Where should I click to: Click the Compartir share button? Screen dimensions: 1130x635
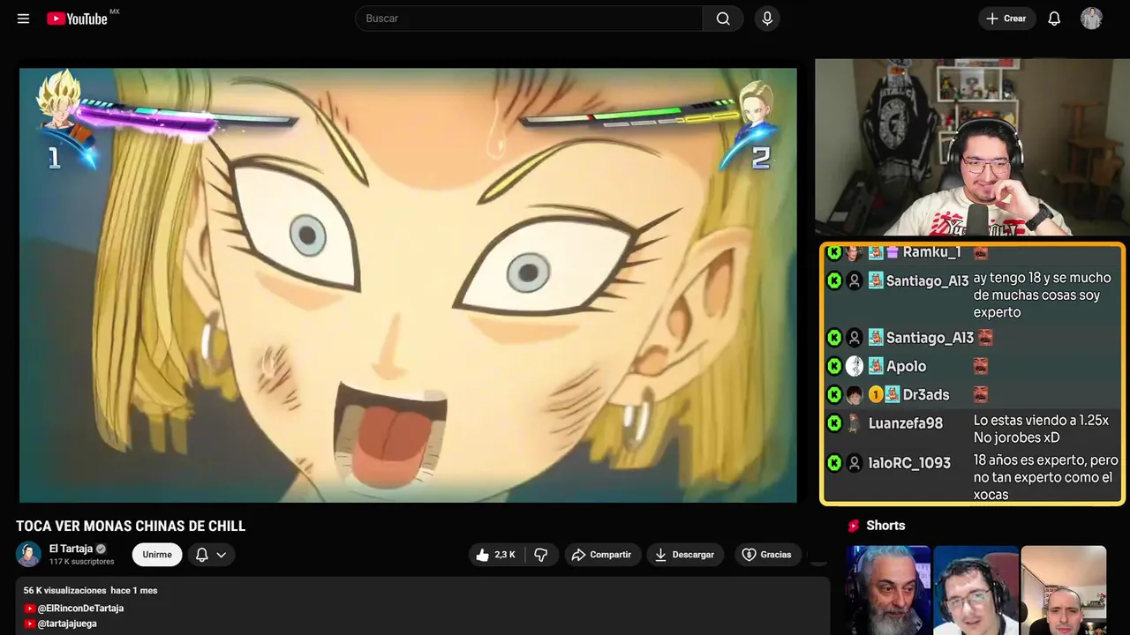point(601,555)
